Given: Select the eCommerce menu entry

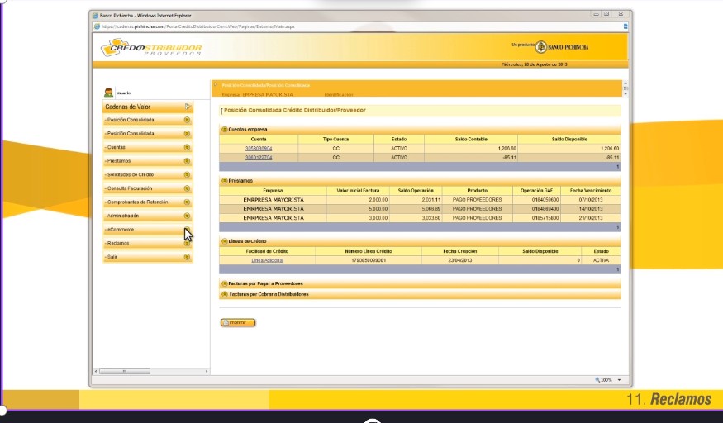Looking at the screenshot, I should pos(148,230).
